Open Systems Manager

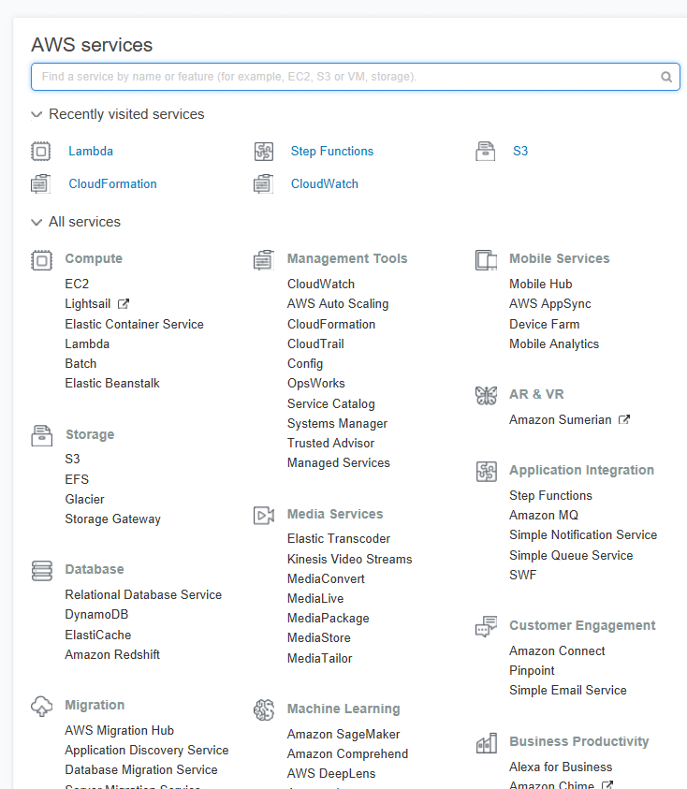pyautogui.click(x=337, y=424)
